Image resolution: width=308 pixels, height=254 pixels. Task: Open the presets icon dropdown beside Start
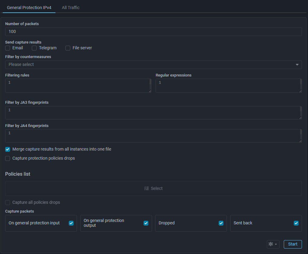[x=273, y=244]
